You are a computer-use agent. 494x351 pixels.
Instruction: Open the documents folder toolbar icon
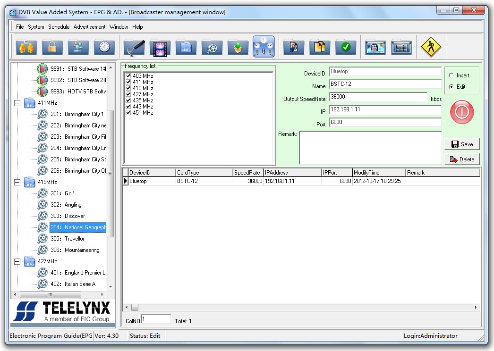320,47
